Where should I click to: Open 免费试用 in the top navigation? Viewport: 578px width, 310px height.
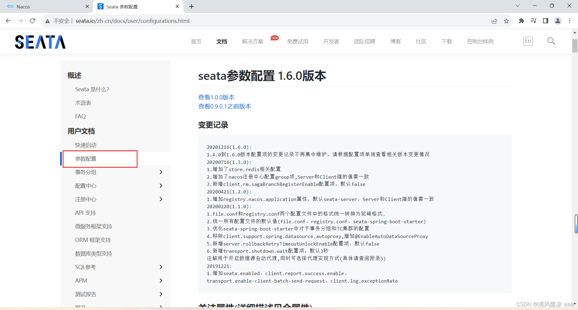(x=297, y=42)
